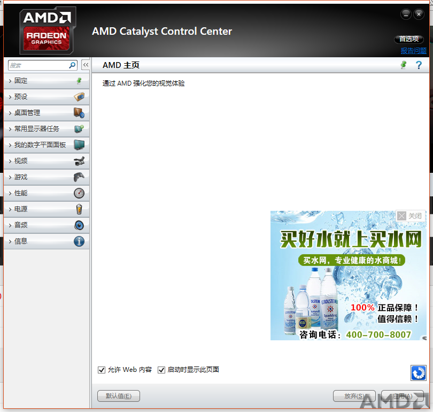Toggle the 启动时显示此页面 checkbox

pyautogui.click(x=161, y=370)
